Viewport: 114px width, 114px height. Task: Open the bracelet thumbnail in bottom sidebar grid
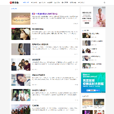click(x=87, y=102)
